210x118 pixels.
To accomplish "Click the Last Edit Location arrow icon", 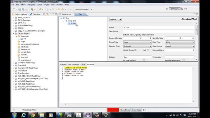I will [59, 10].
